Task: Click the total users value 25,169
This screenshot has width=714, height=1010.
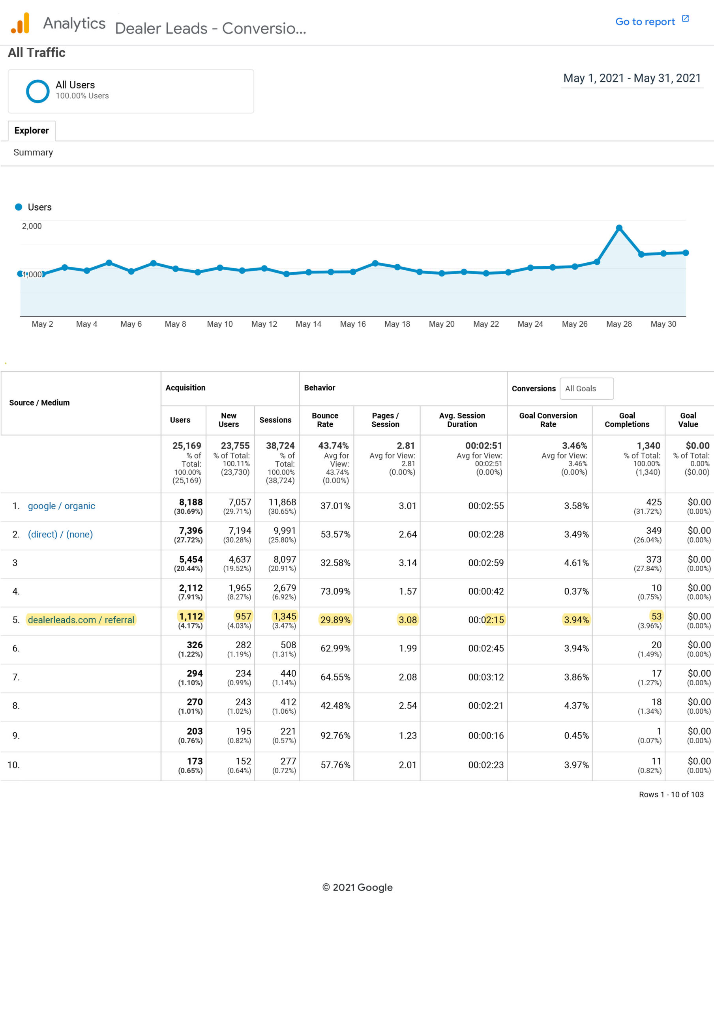Action: [x=187, y=445]
